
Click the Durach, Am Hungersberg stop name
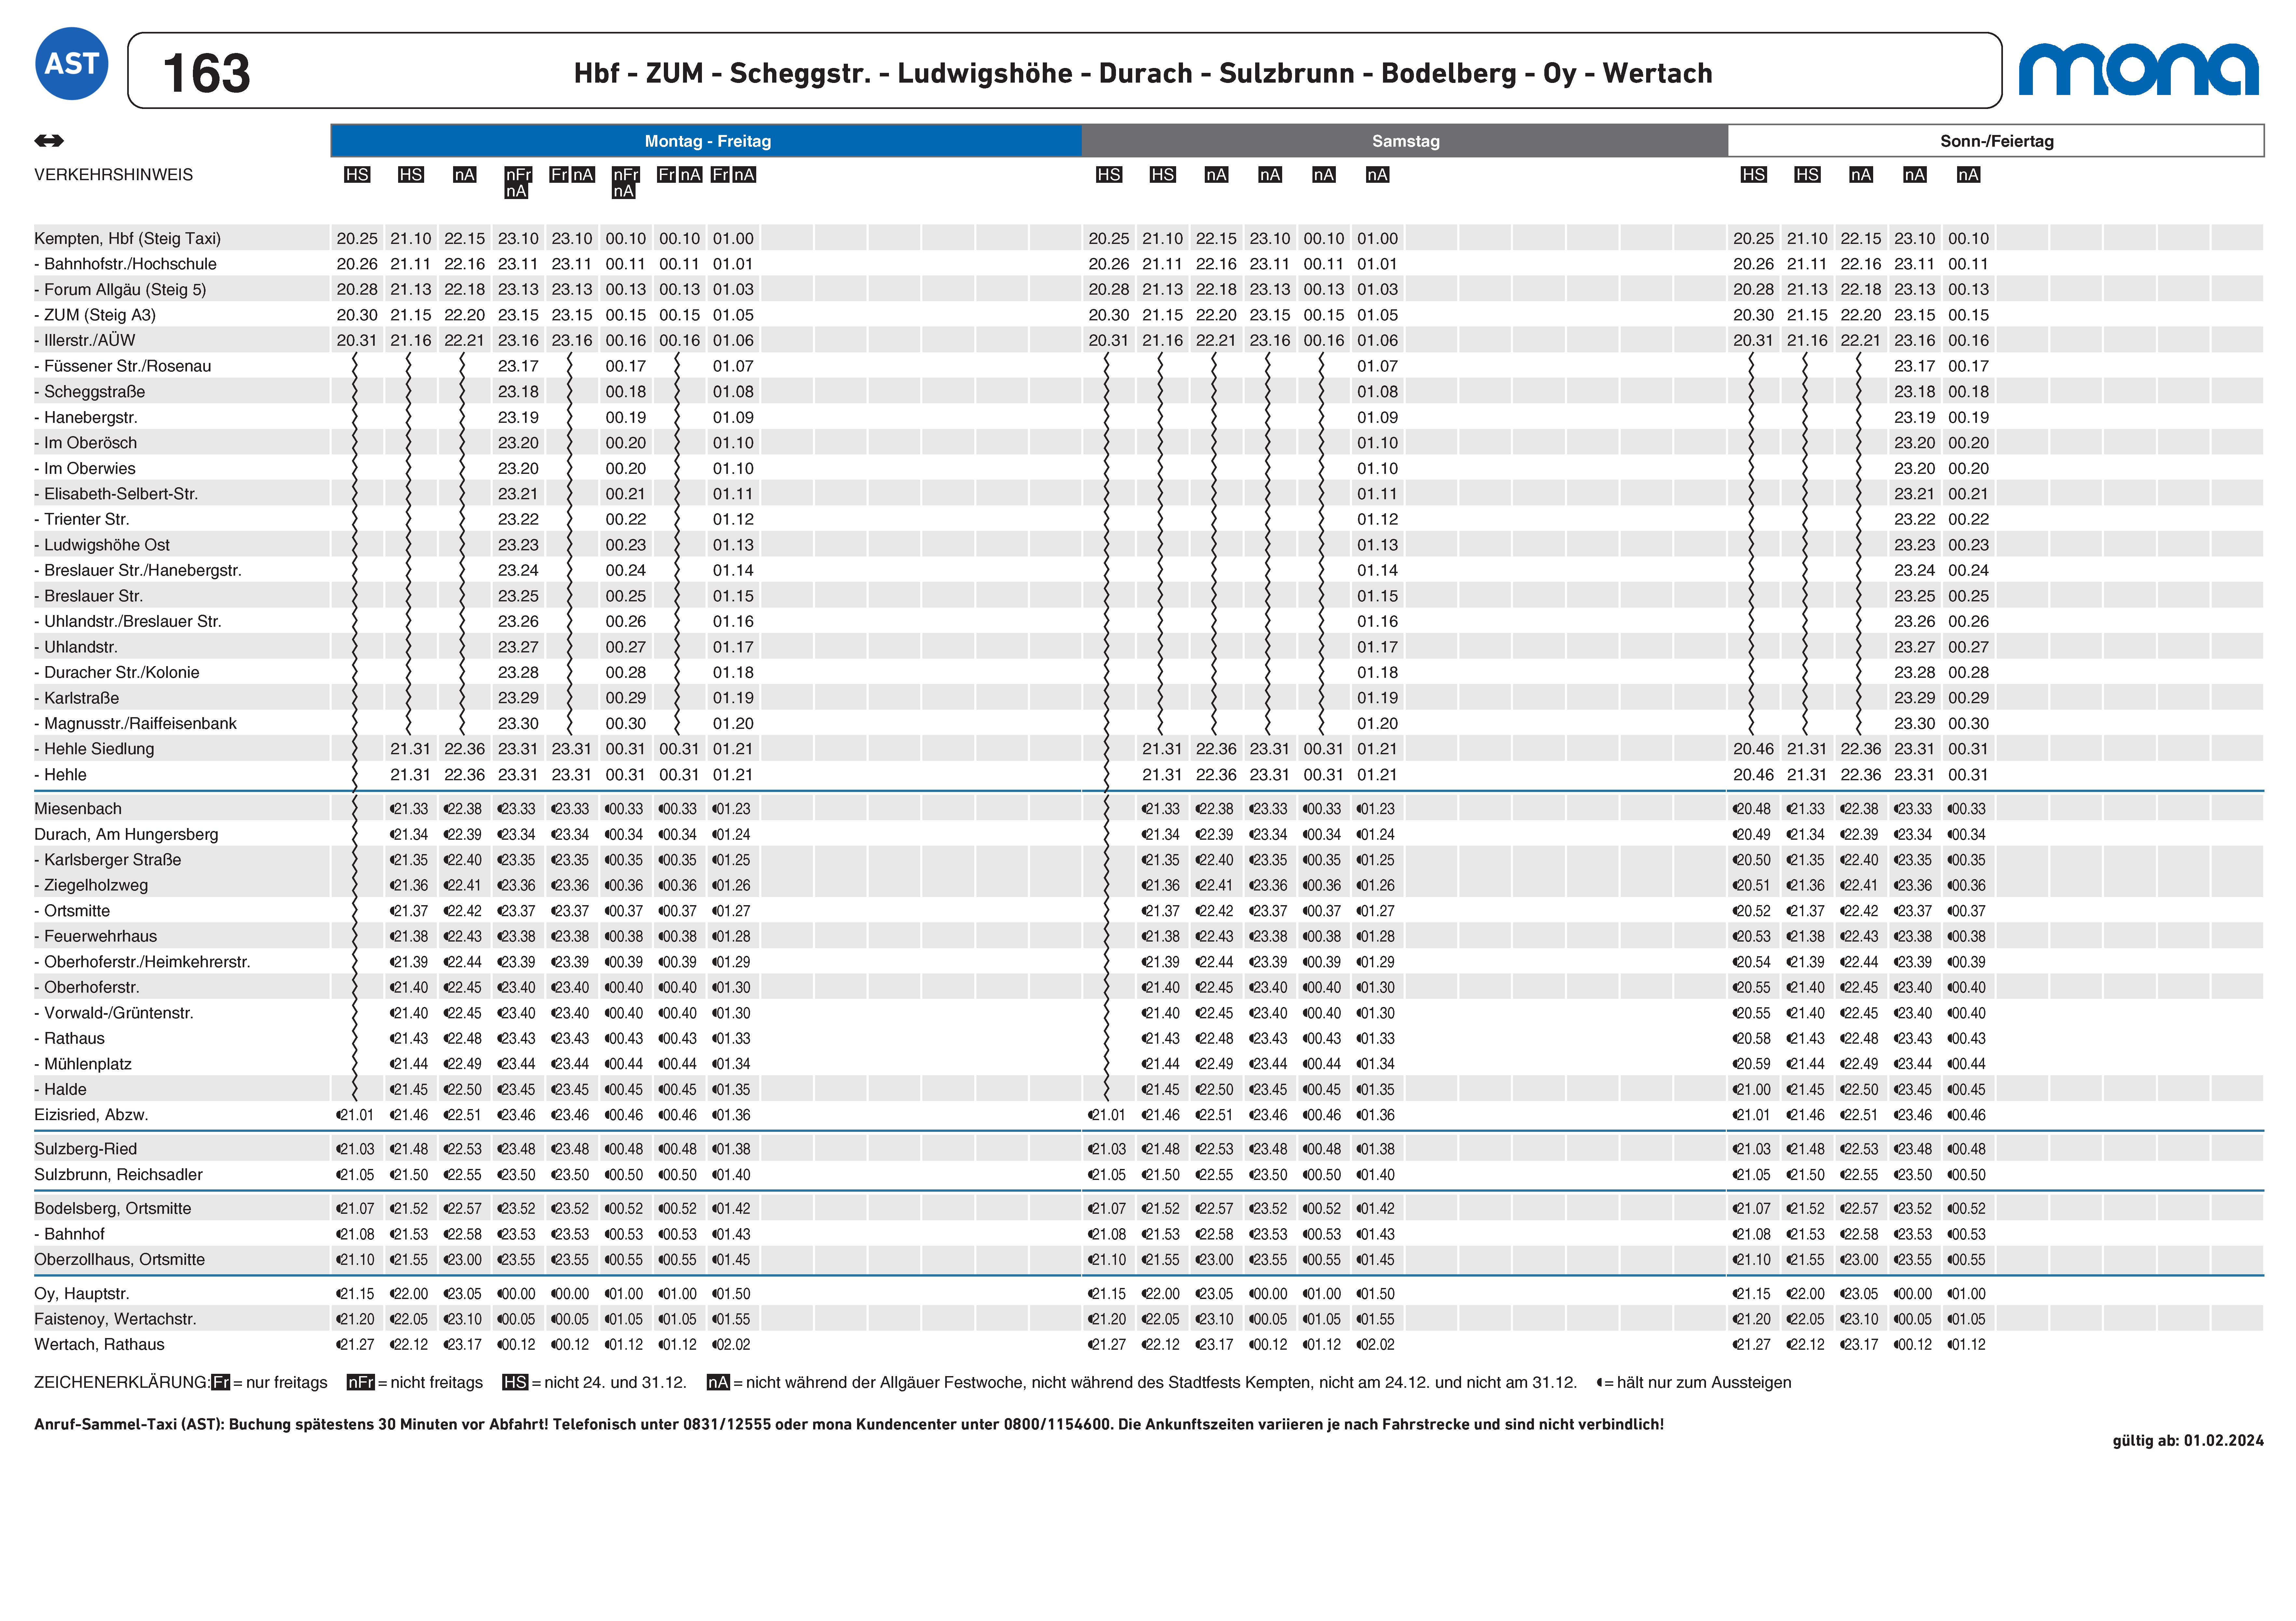pyautogui.click(x=126, y=834)
